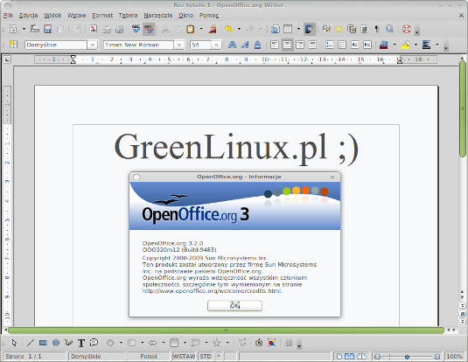468x362 pixels.
Task: Open the Widok menu
Action: pyautogui.click(x=52, y=15)
